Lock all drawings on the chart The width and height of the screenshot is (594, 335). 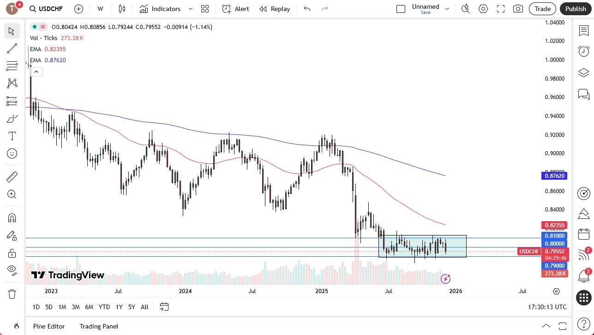pos(12,253)
